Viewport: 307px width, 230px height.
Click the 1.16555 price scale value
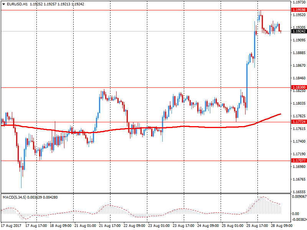(x=299, y=192)
